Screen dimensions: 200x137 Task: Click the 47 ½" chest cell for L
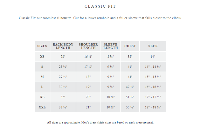pyautogui.click(x=130, y=87)
